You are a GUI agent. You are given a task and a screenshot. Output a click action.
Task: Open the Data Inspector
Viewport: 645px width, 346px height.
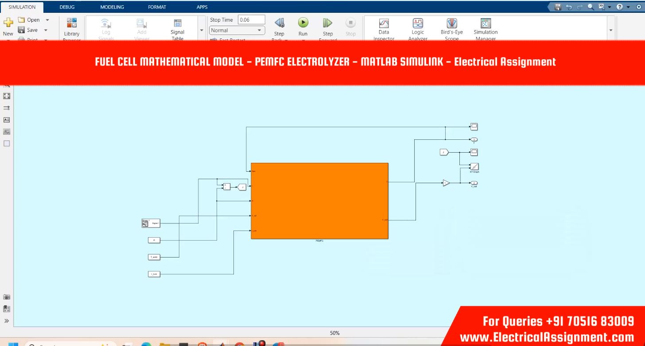pyautogui.click(x=384, y=23)
